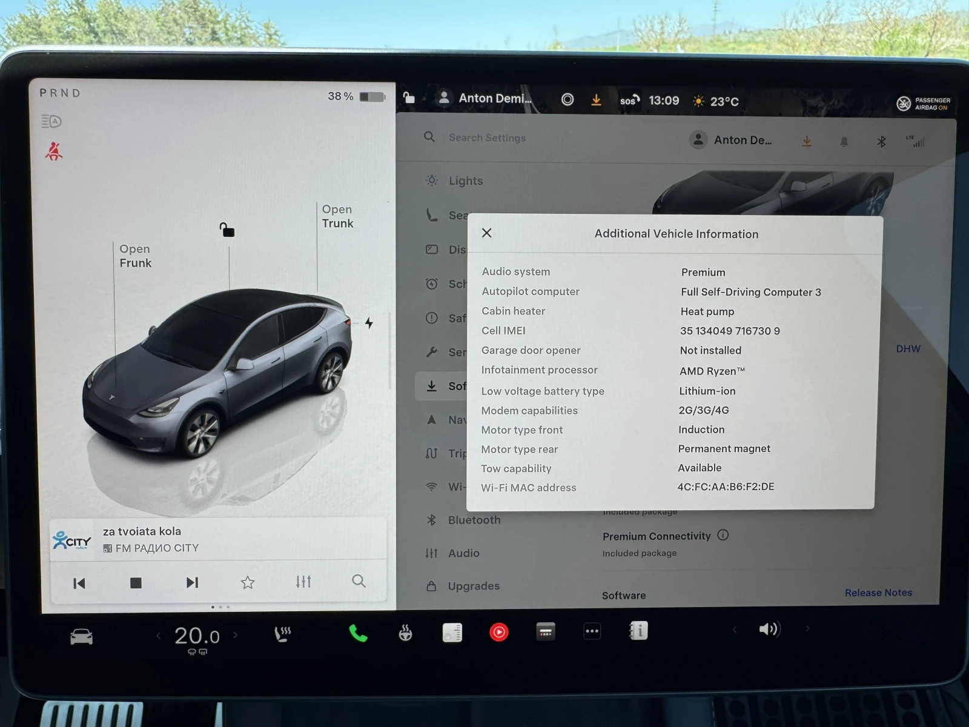The width and height of the screenshot is (969, 727).
Task: Select the seat heater icon
Action: [282, 635]
